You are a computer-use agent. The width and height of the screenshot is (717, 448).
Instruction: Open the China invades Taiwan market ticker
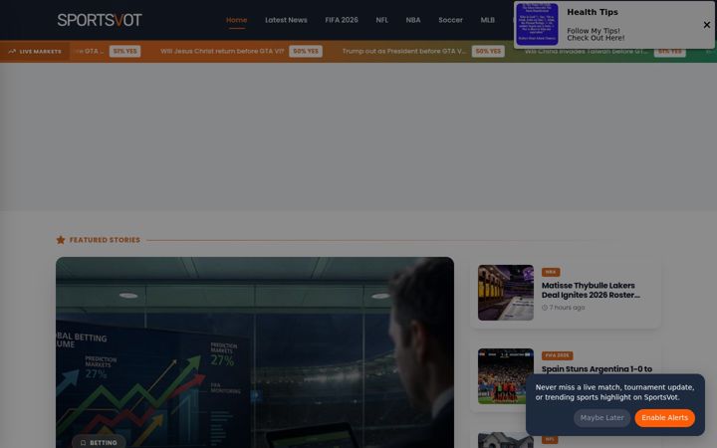pos(587,51)
